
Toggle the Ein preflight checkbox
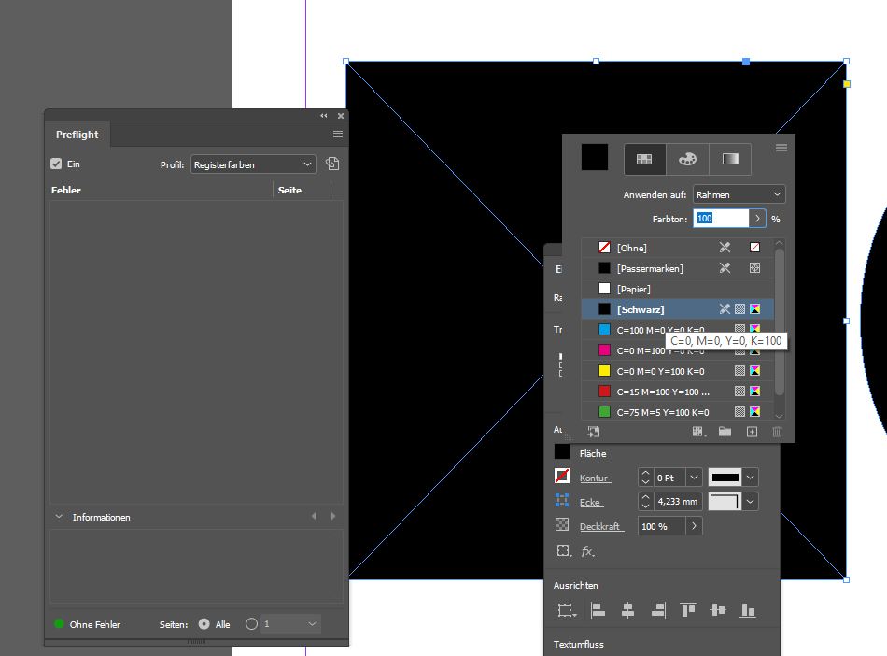coord(56,164)
